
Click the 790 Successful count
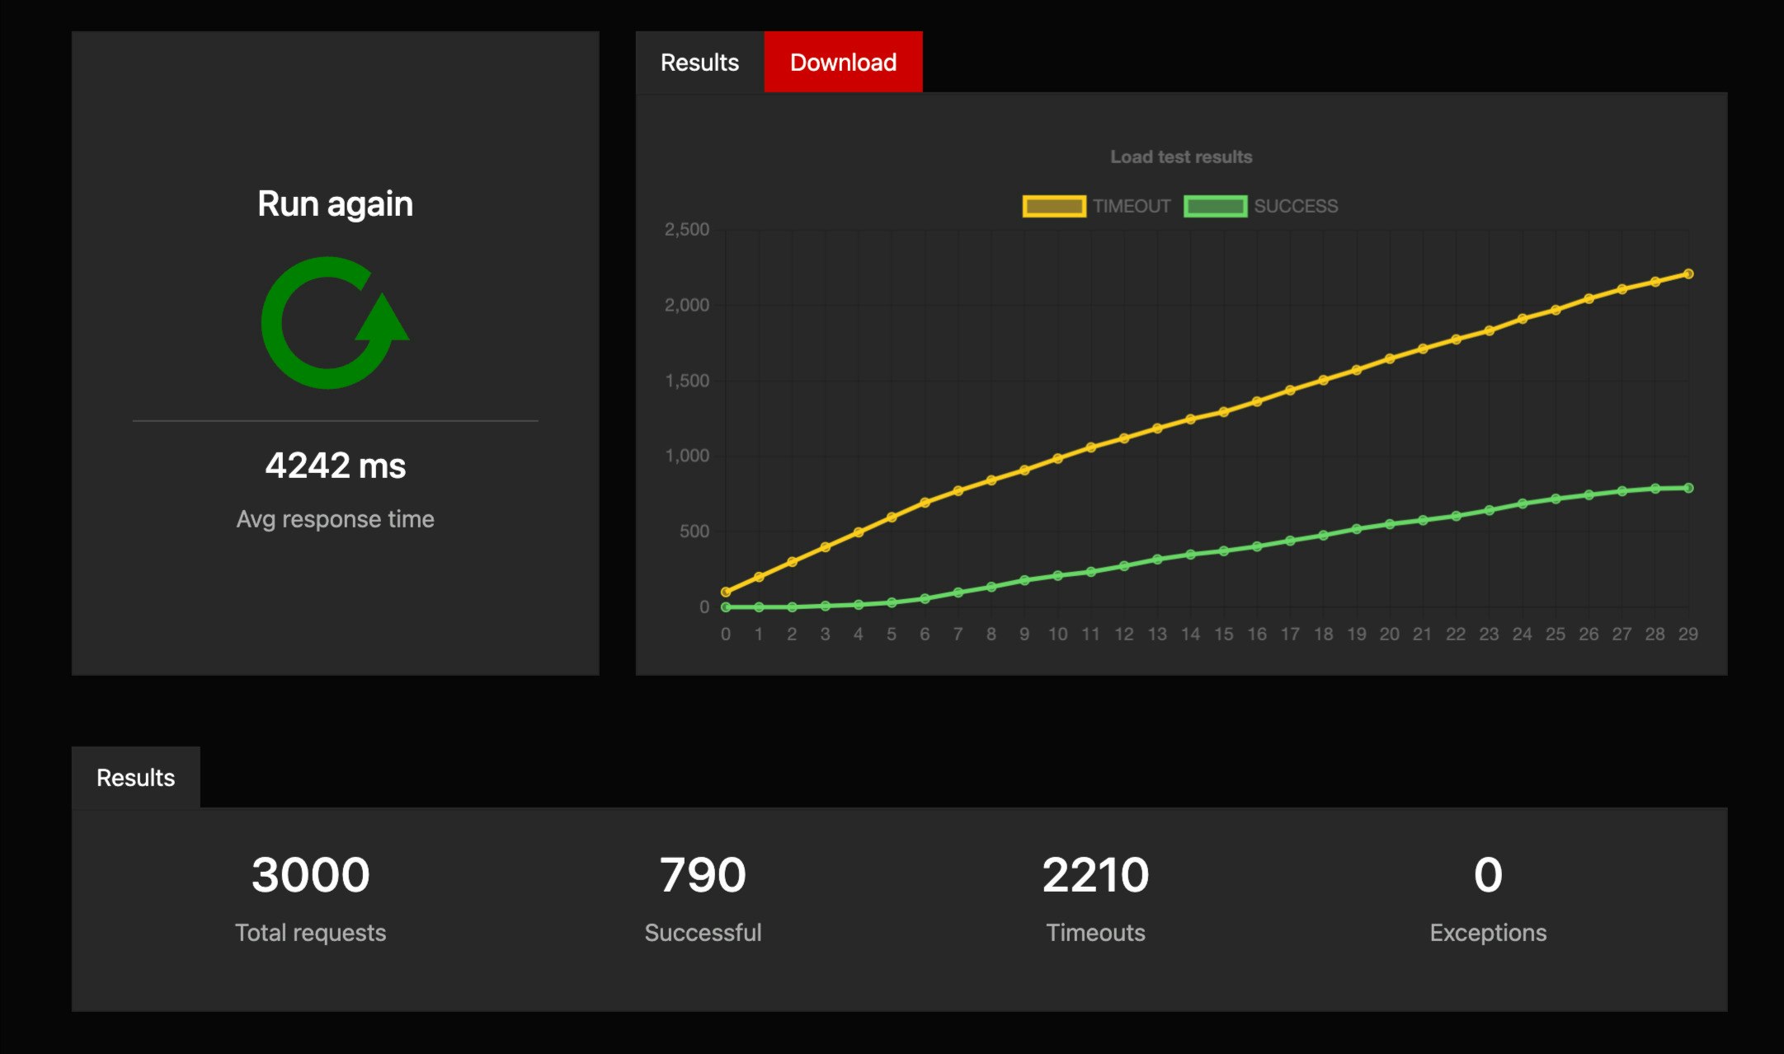pos(703,874)
